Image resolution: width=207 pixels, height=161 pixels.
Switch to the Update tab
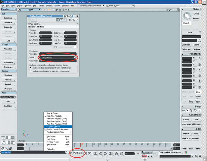click(40, 27)
